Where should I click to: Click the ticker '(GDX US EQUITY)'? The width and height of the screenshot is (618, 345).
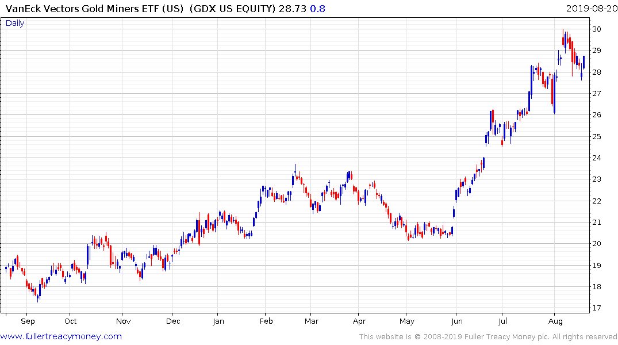point(232,9)
